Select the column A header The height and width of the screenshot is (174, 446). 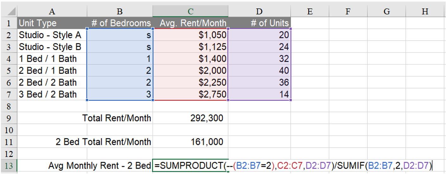coord(52,11)
